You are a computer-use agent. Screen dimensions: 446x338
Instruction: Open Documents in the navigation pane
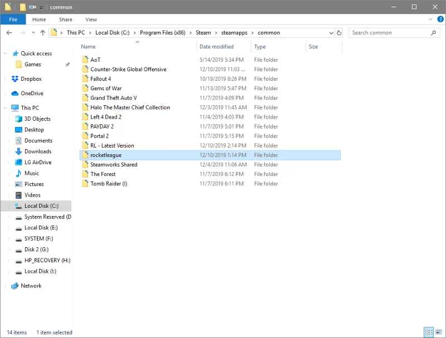[x=38, y=140]
